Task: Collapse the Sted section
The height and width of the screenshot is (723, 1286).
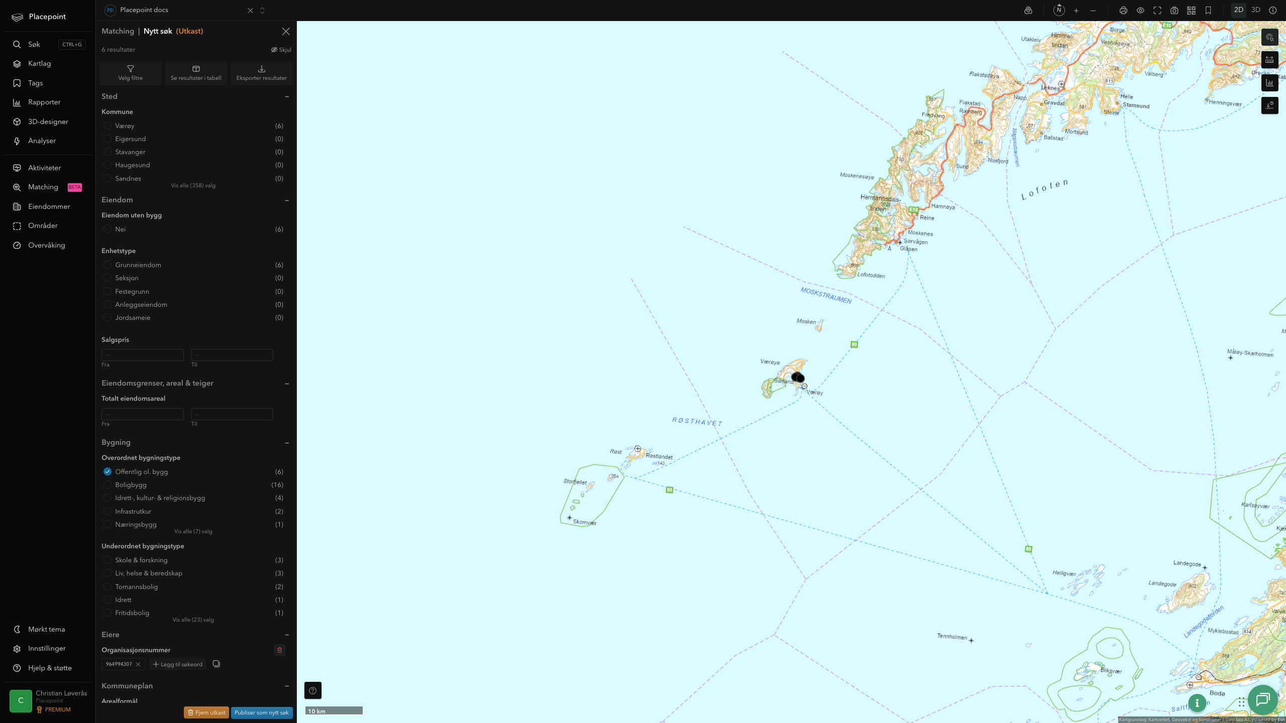Action: 287,96
